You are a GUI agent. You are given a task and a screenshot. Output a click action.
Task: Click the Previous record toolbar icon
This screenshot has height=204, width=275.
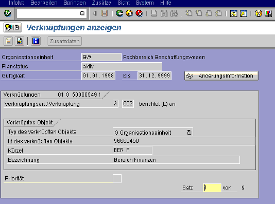tap(8, 41)
